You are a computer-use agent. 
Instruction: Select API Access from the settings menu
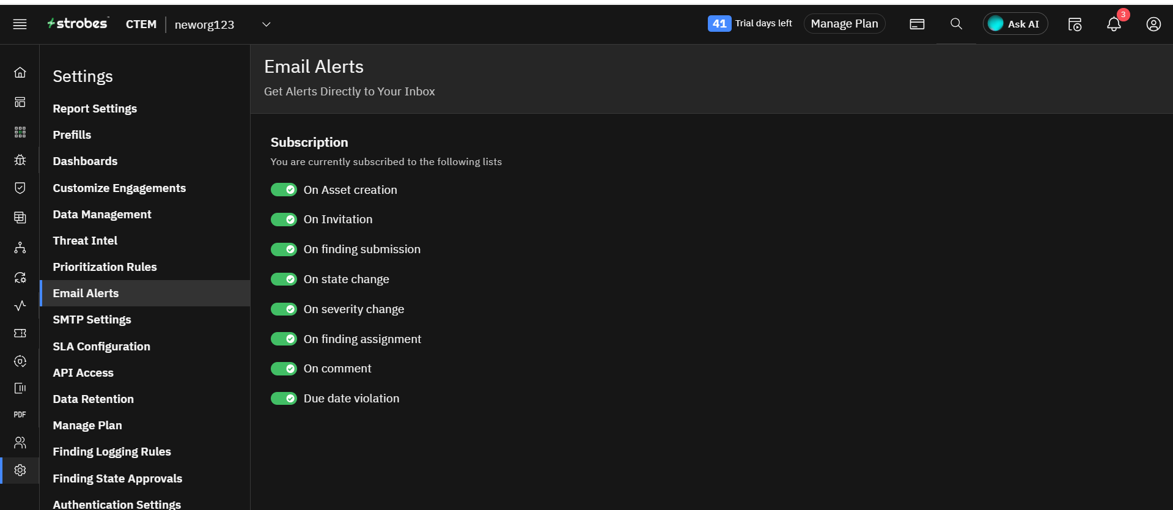pyautogui.click(x=83, y=373)
